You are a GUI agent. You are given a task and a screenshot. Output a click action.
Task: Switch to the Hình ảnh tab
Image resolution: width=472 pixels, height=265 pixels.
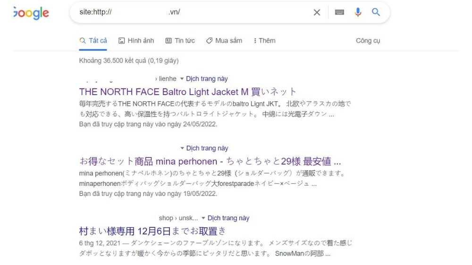coord(136,41)
